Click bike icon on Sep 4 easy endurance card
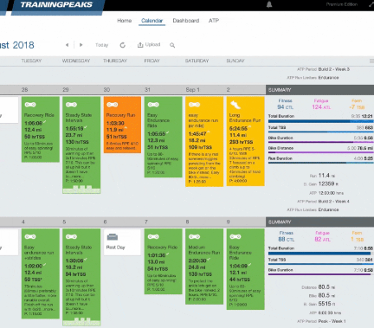The height and width of the screenshot is (328, 374). (30, 236)
